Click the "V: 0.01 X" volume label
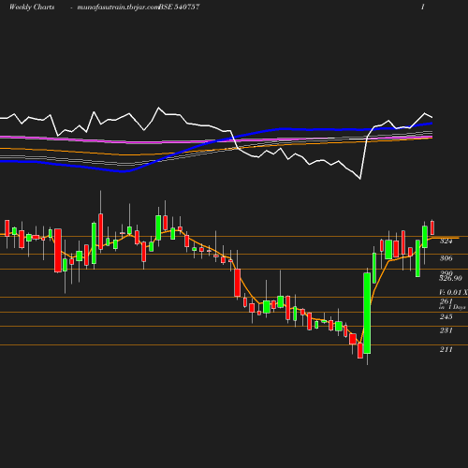Screen dimensions: 468x468 (453, 292)
